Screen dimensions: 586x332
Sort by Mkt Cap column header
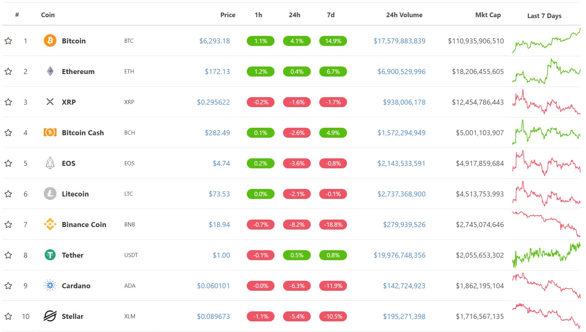point(488,15)
